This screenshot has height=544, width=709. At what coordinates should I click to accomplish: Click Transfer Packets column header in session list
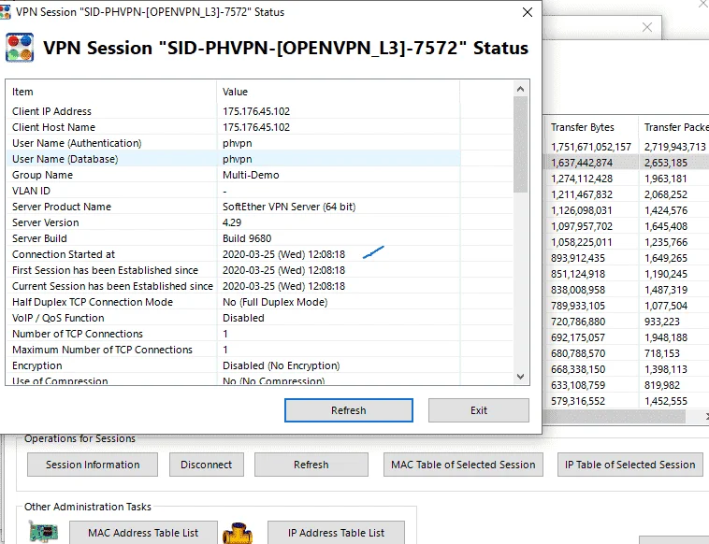click(x=673, y=127)
